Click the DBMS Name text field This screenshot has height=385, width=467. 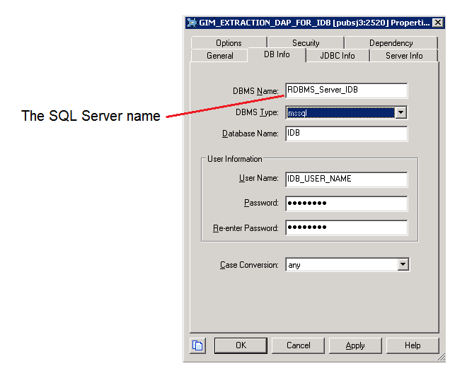point(346,90)
